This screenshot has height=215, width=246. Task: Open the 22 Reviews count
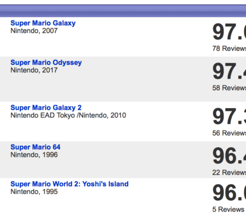click(229, 173)
